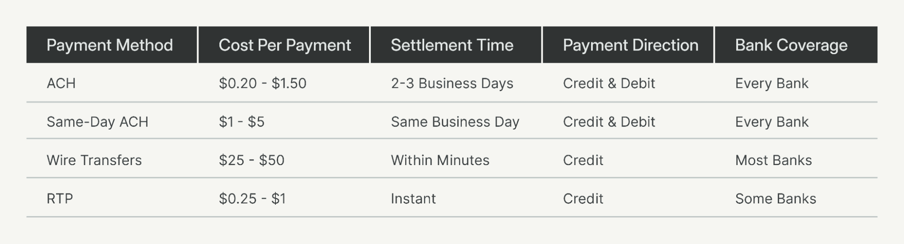Click the $1 - $5 cost cell
This screenshot has height=244, width=904.
(241, 122)
